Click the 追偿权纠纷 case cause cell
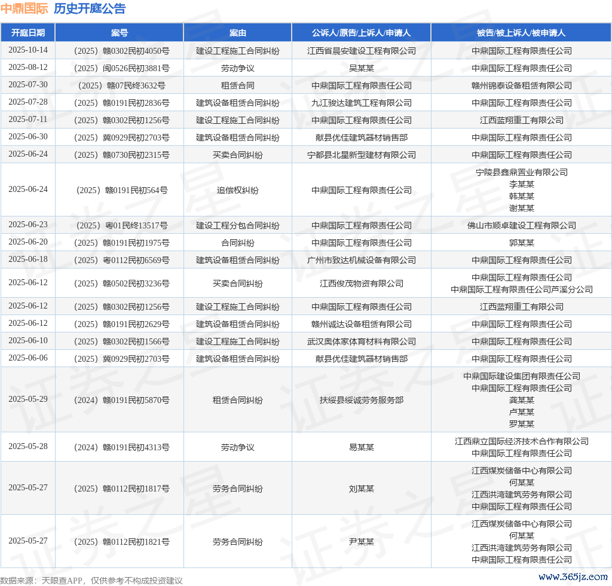612x586 pixels. [237, 190]
